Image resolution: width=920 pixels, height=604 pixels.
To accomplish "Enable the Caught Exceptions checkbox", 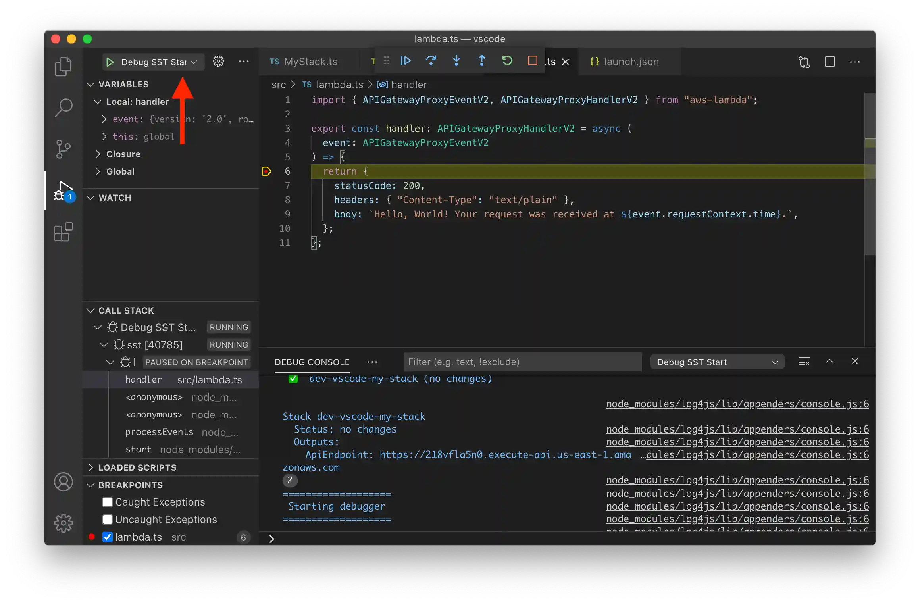I will (x=107, y=502).
